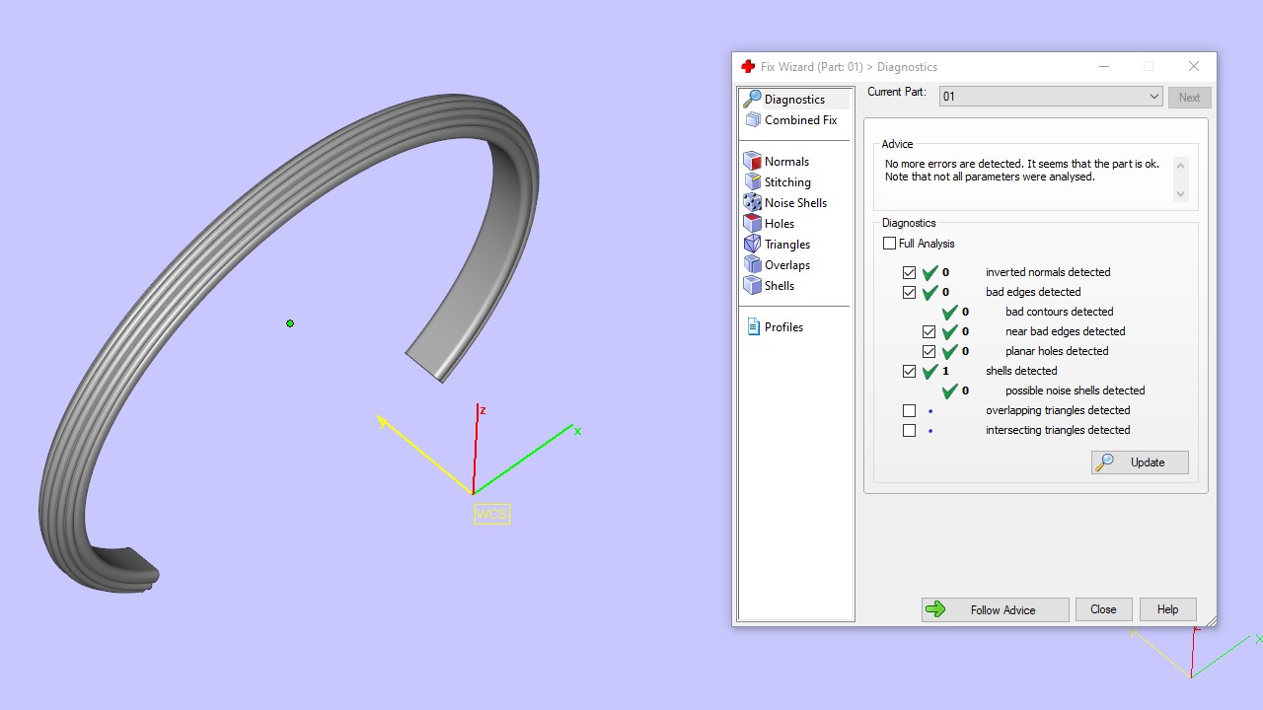Click the Overlaps icon
Viewport: 1263px width, 710px height.
(752, 264)
